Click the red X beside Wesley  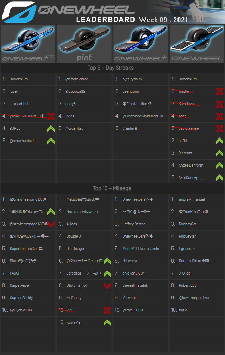tap(219, 92)
